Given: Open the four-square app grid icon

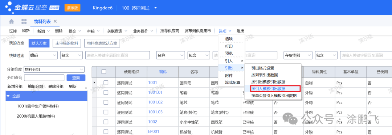Looking at the screenshot, I should tap(24, 21).
